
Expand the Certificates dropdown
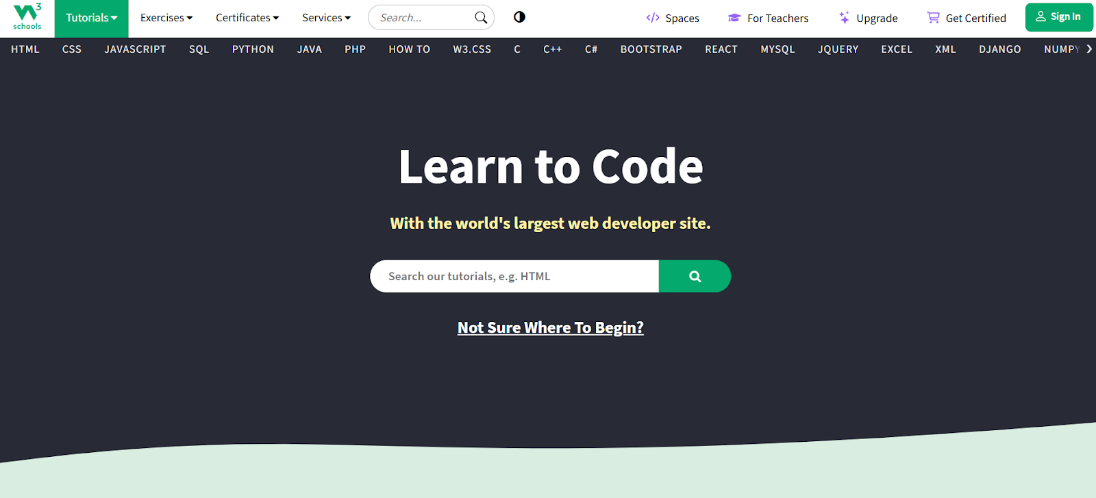click(247, 18)
